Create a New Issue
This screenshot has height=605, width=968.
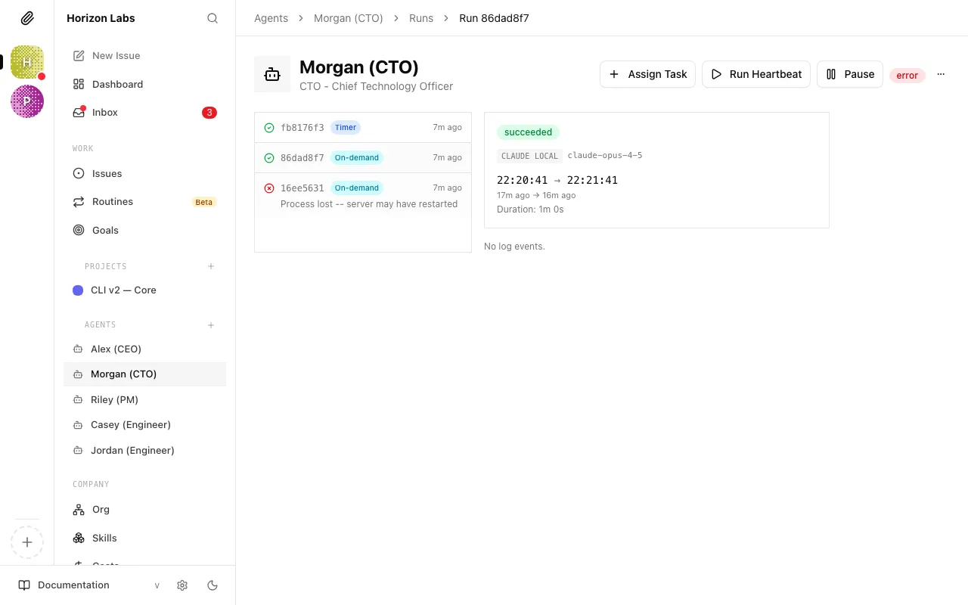pyautogui.click(x=144, y=56)
